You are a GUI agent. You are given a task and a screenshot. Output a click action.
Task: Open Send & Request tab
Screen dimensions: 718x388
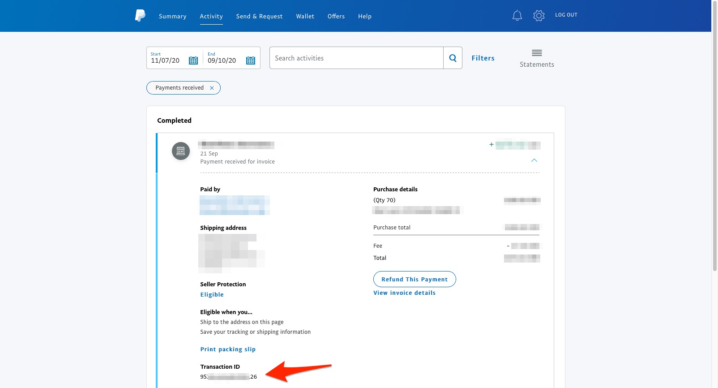pyautogui.click(x=259, y=16)
